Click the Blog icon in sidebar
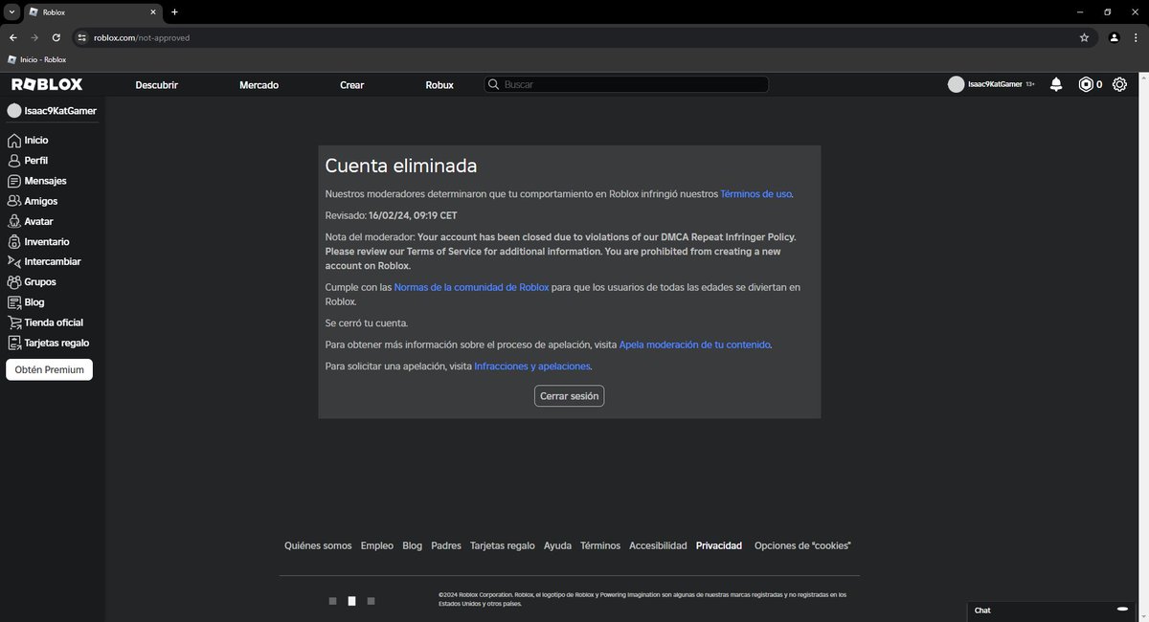This screenshot has width=1149, height=622. [x=14, y=302]
